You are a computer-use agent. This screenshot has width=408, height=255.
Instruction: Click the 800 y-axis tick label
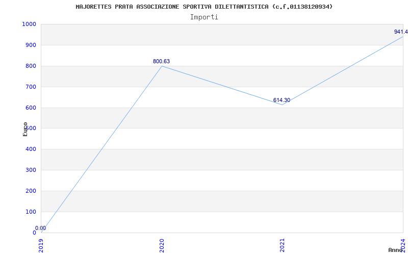point(31,66)
